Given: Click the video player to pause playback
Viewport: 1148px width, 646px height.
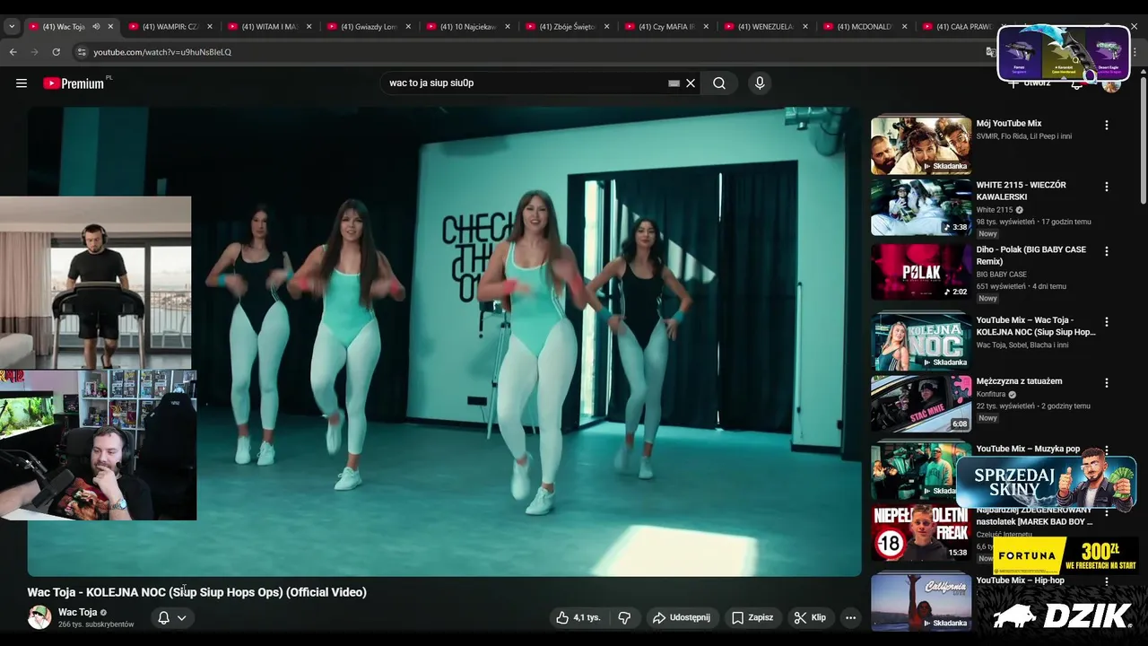Looking at the screenshot, I should point(444,341).
